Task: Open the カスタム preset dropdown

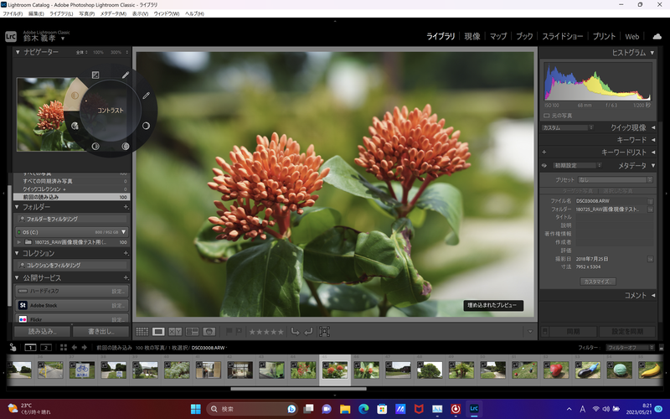Action: click(568, 128)
